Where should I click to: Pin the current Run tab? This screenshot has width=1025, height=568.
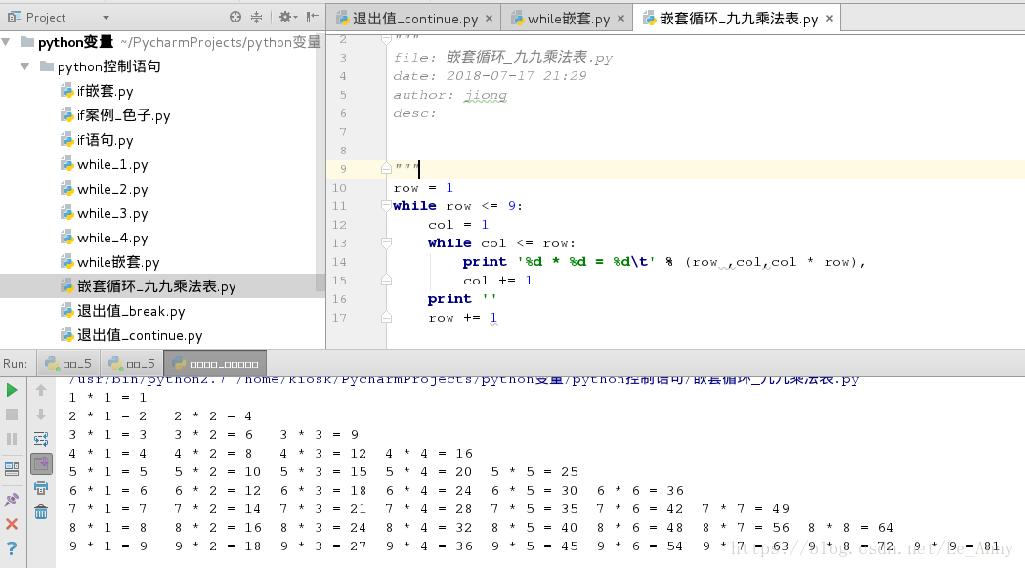coord(12,500)
